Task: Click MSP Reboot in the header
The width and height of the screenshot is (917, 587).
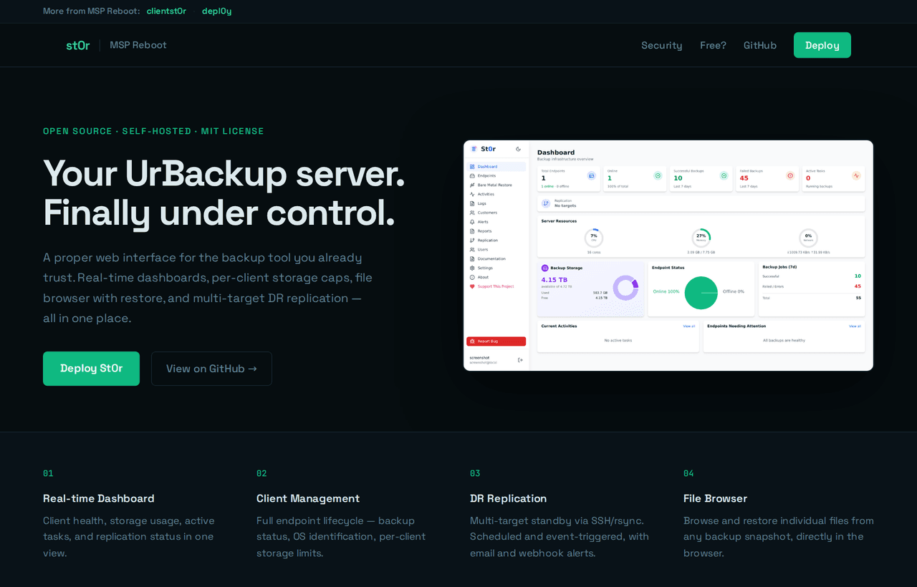Action: 138,45
